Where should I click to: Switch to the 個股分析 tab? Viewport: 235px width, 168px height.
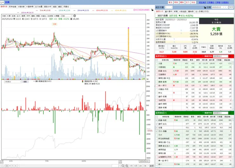(x=48, y=7)
